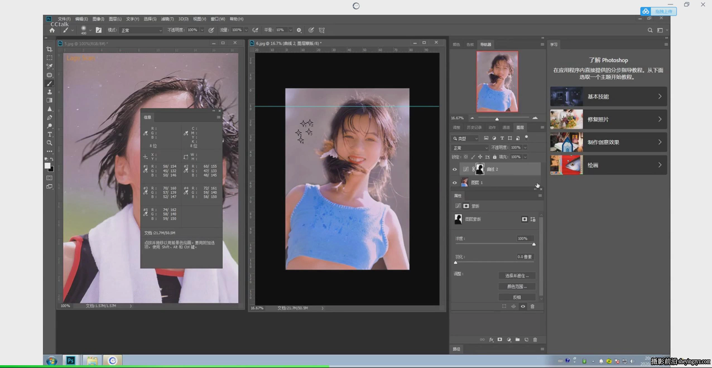The image size is (712, 368).
Task: Delete layer trash icon in layers panel
Action: click(535, 340)
